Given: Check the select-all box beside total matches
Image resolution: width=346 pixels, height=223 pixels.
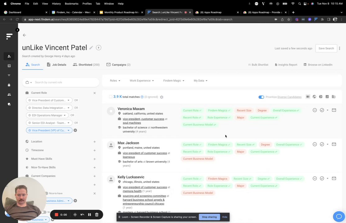Looking at the screenshot, I should tap(111, 97).
